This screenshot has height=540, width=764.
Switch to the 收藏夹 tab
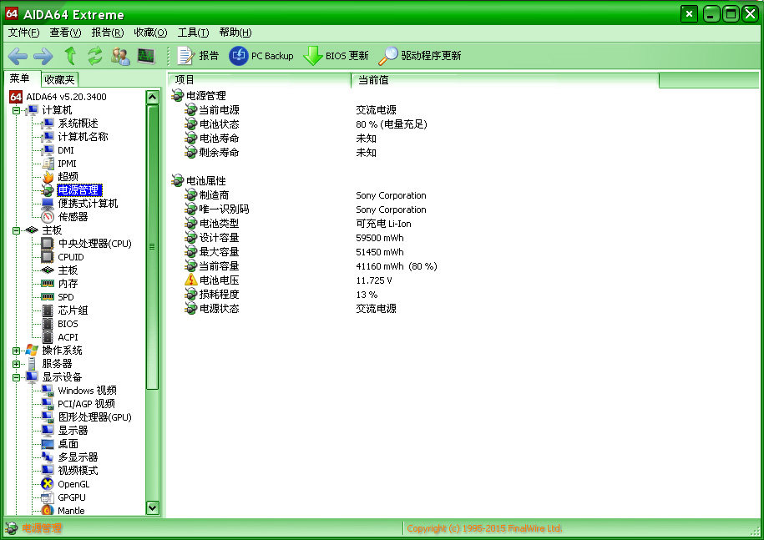(59, 79)
